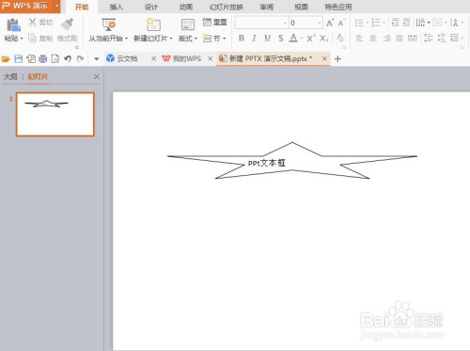Click the Print icon
The image size is (470, 351).
[43, 58]
